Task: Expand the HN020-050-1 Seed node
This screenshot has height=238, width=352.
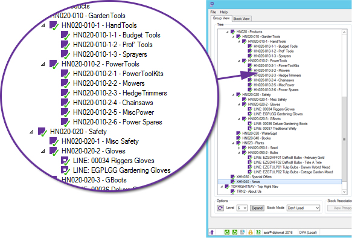Action: [239, 148]
